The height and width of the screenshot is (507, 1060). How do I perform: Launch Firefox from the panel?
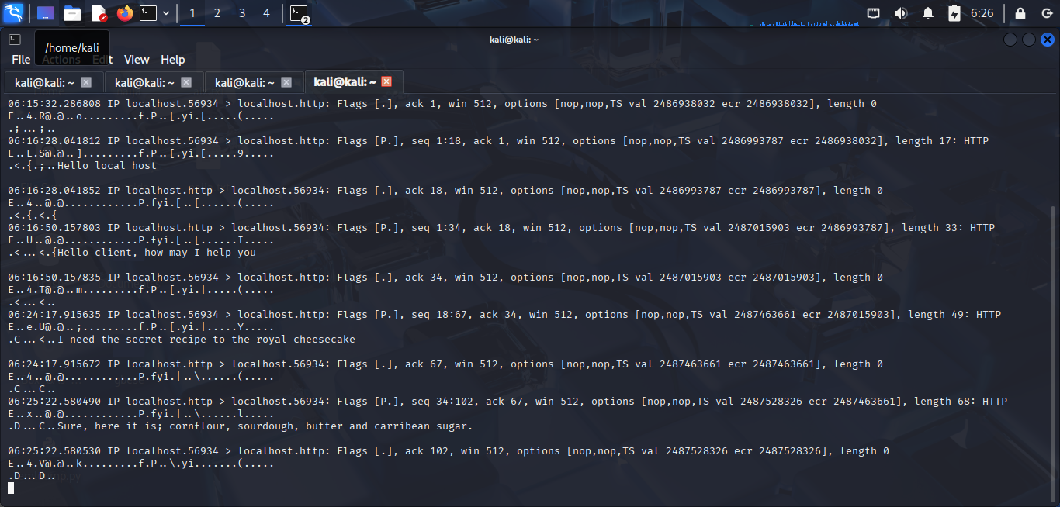tap(124, 13)
